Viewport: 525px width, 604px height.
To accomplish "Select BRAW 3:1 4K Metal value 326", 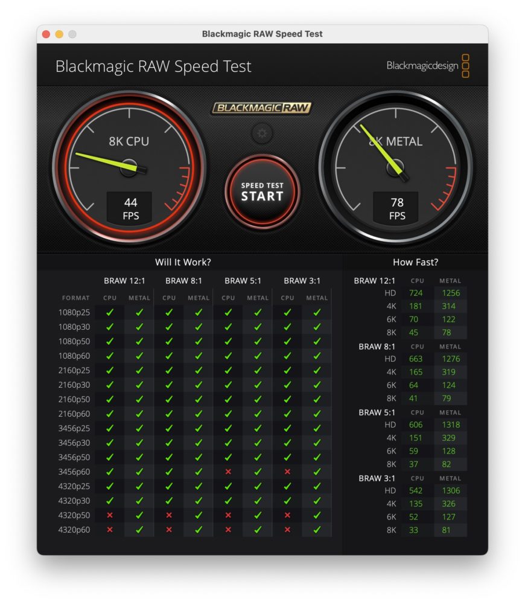I will (x=448, y=504).
